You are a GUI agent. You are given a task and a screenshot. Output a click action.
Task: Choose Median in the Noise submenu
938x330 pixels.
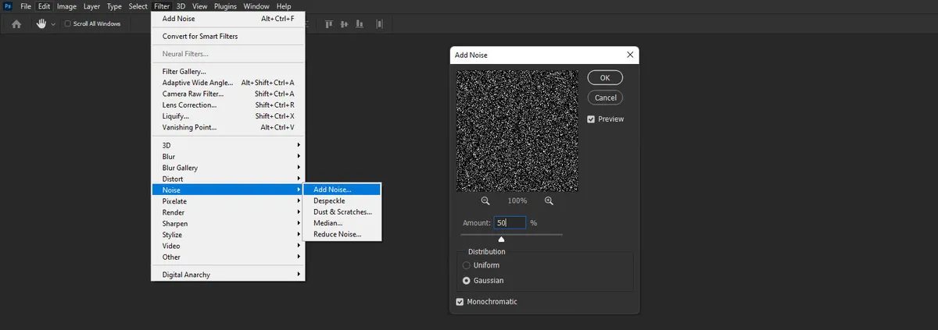point(342,223)
